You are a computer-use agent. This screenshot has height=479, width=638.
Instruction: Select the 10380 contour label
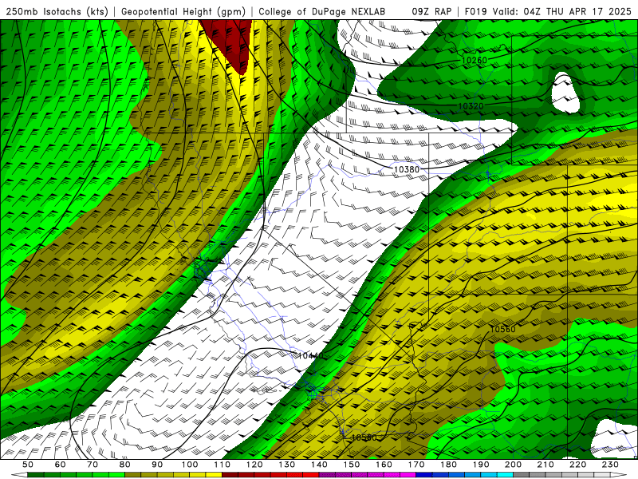click(x=407, y=169)
